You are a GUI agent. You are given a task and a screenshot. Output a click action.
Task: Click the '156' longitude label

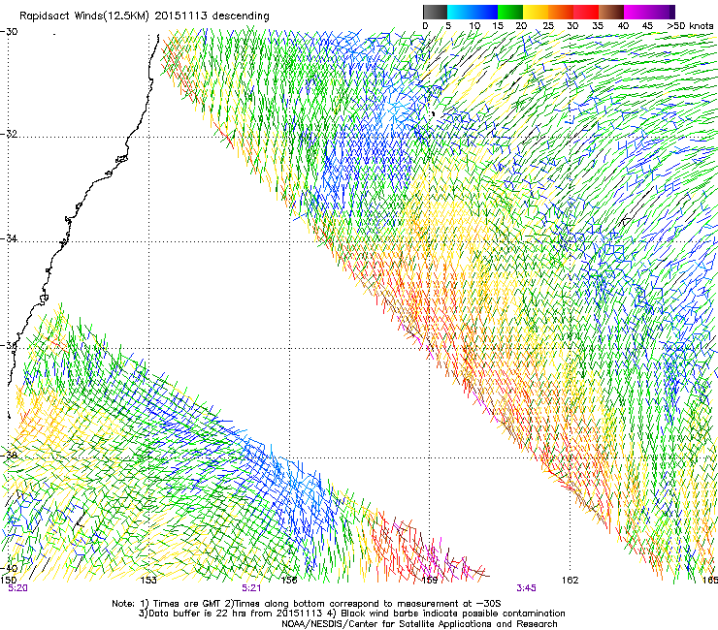(x=289, y=581)
